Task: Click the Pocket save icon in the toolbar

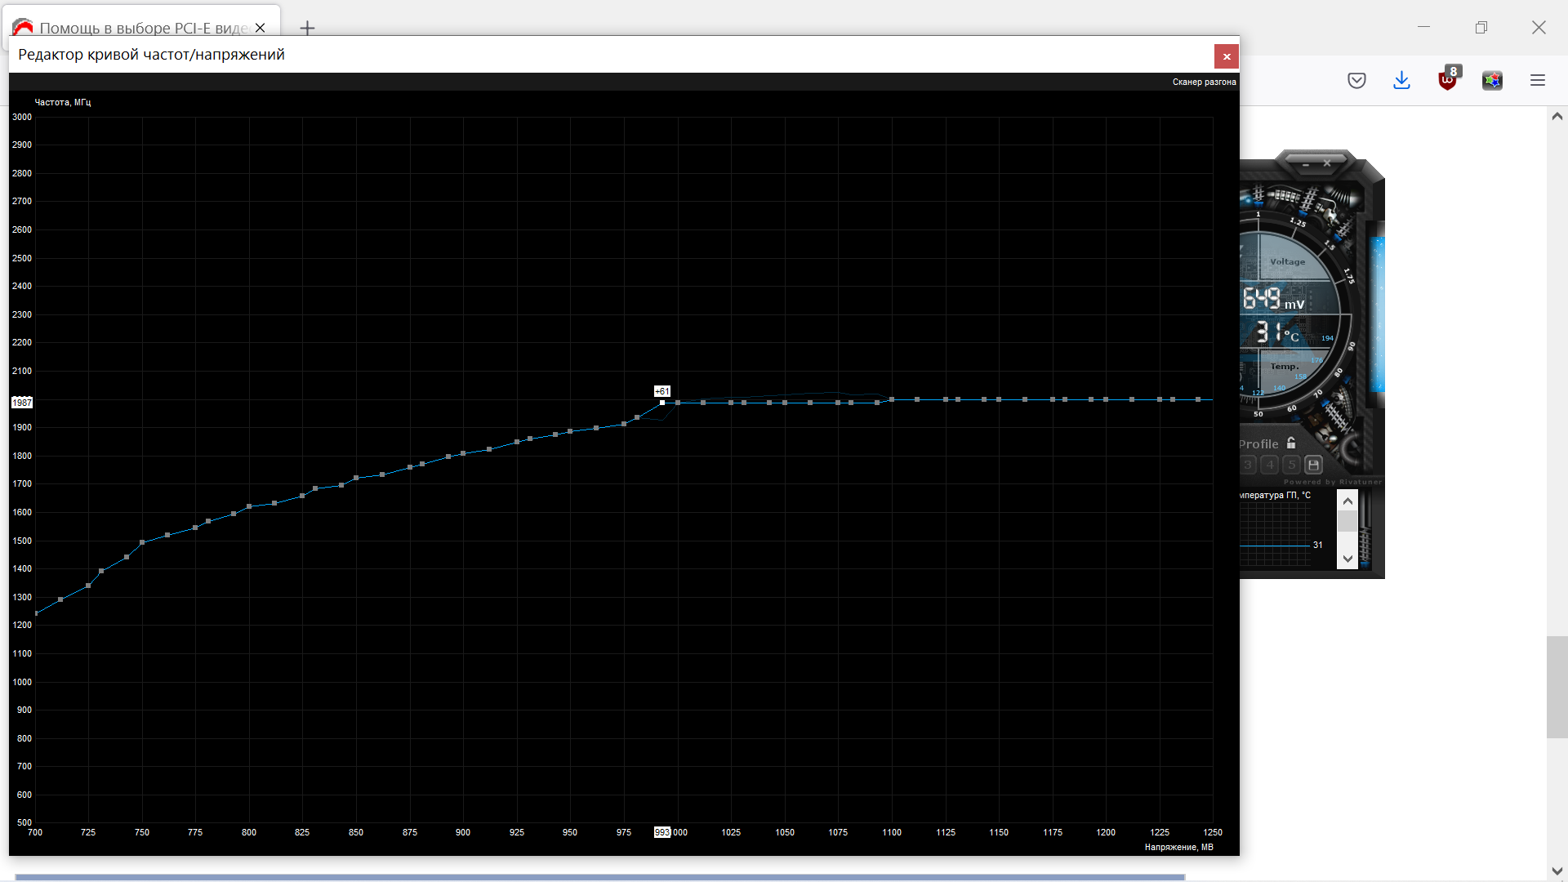Action: [1356, 80]
